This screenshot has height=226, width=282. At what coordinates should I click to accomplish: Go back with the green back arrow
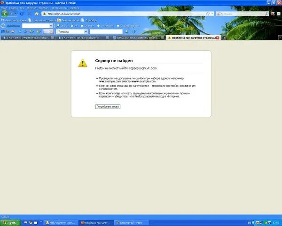click(x=5, y=14)
